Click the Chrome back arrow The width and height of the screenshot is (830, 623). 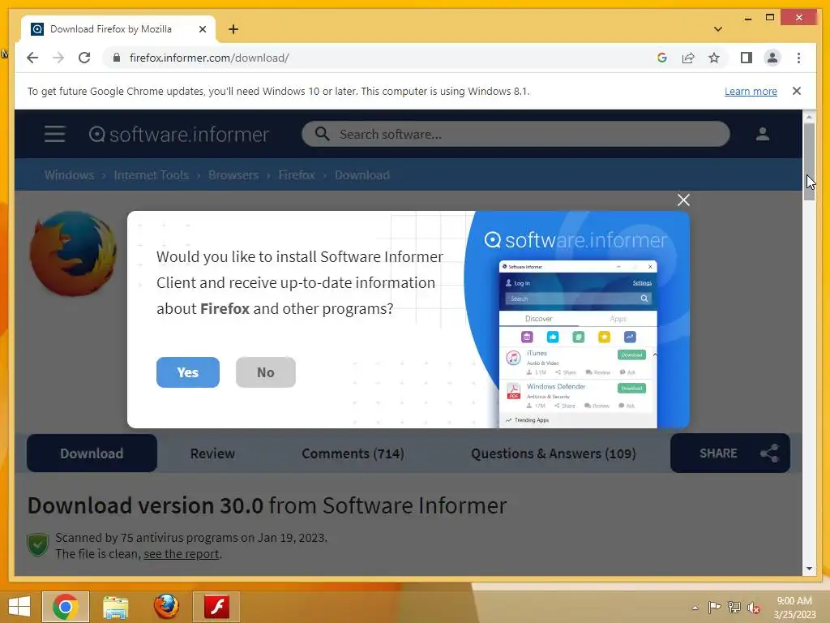[x=32, y=58]
